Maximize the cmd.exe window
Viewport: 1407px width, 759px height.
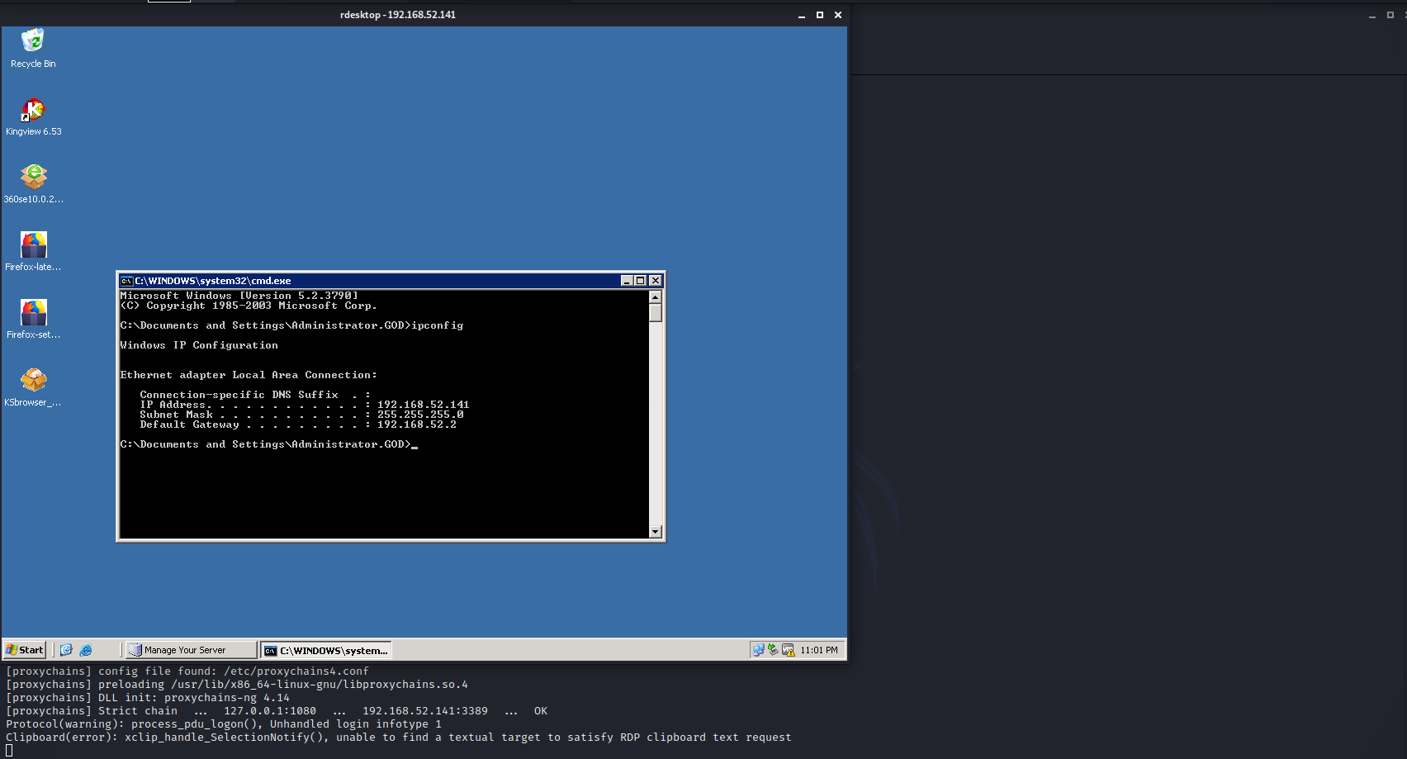point(640,281)
